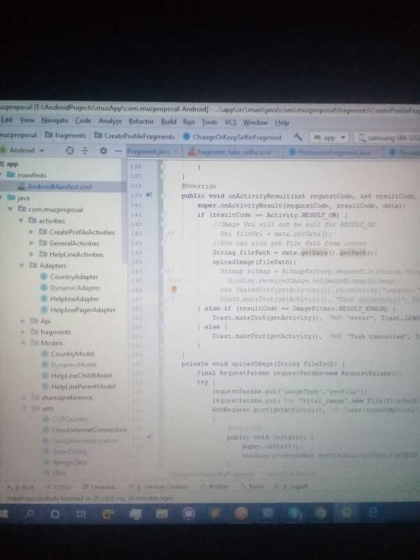Click the orange lightbulb marker in the gutter

[174, 290]
